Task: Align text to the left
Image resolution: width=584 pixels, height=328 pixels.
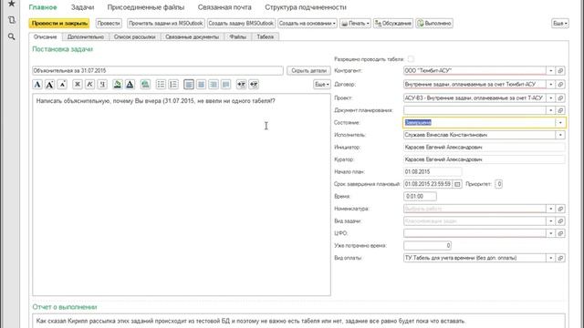Action: pos(189,85)
